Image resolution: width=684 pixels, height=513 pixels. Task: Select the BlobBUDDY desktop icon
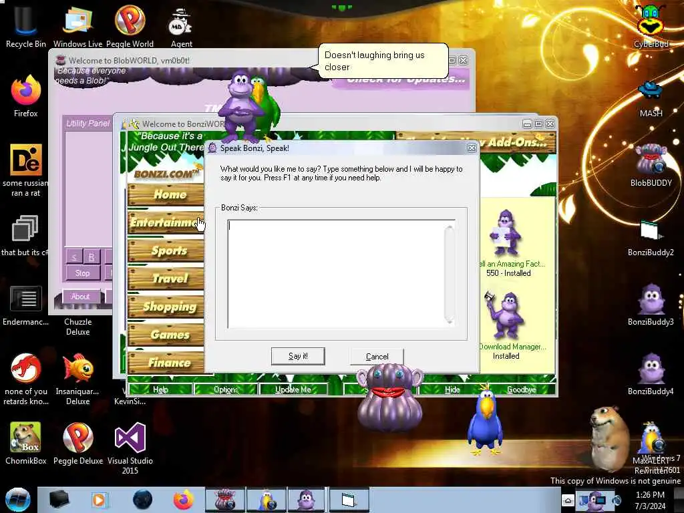point(651,165)
